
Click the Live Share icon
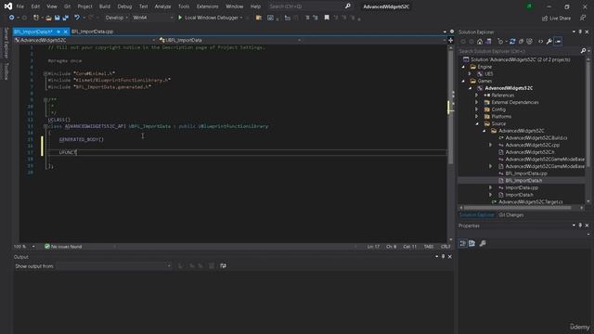click(x=545, y=19)
